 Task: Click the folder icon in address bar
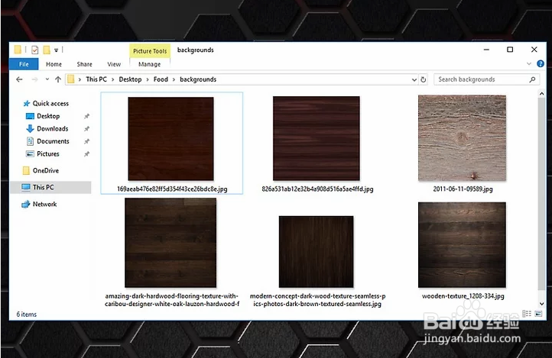[71, 79]
